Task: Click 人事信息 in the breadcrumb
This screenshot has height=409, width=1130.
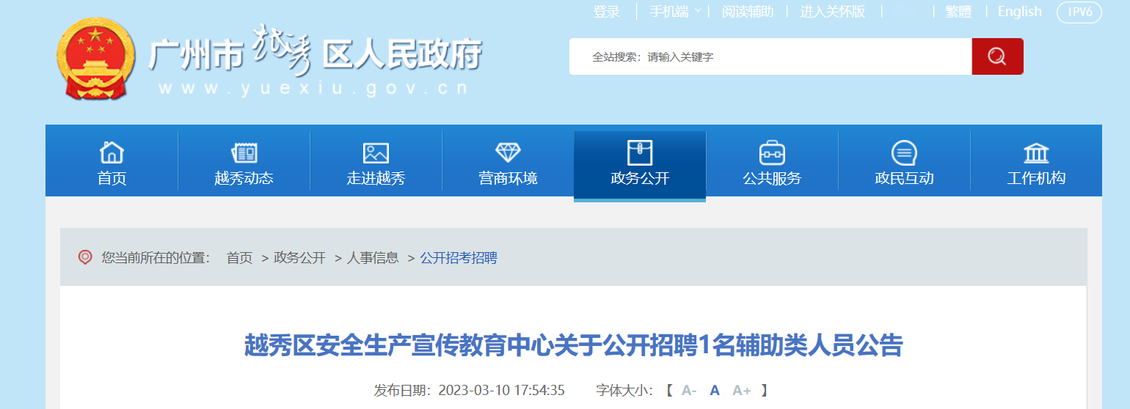Action: 373,257
